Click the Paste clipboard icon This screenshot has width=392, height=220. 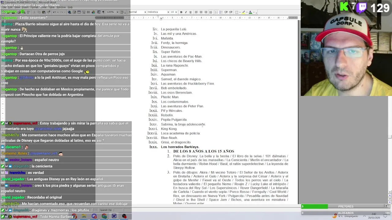[x=44, y=12]
